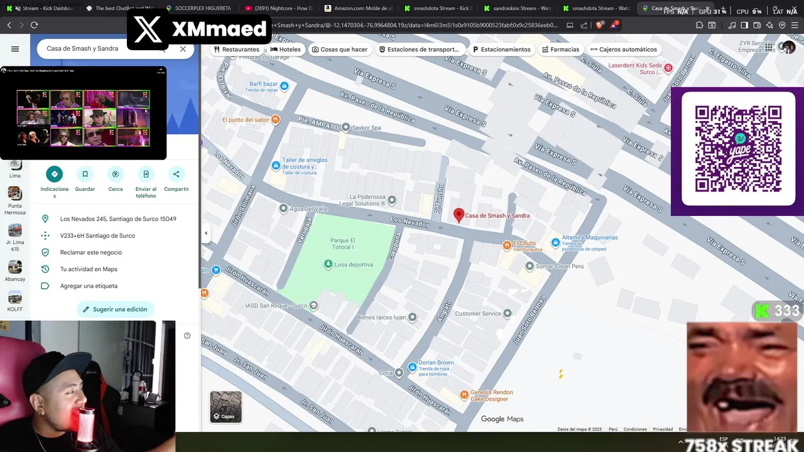
Task: Switch to the Amazon.com Molde tab
Action: pyautogui.click(x=359, y=8)
